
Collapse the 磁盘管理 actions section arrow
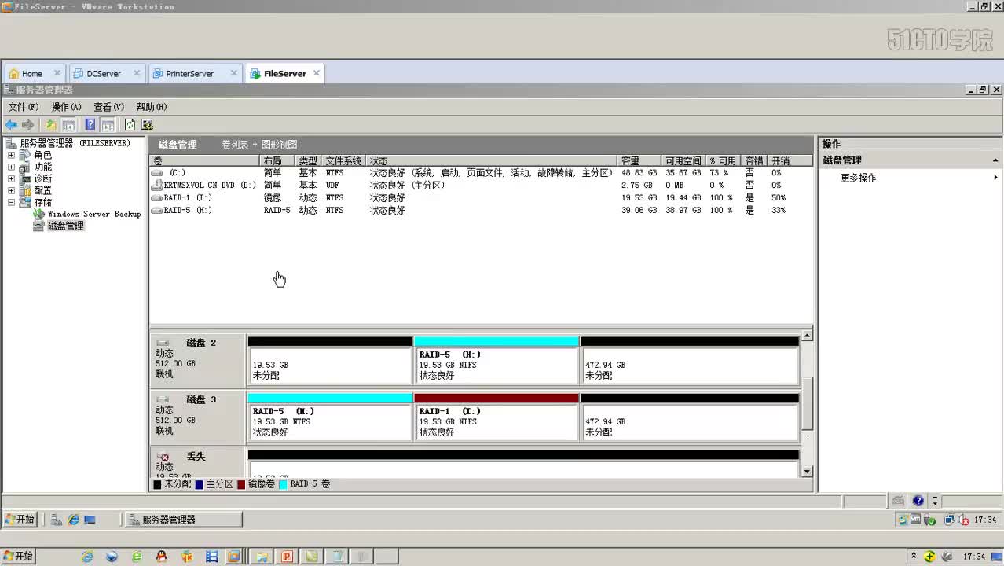tap(995, 160)
